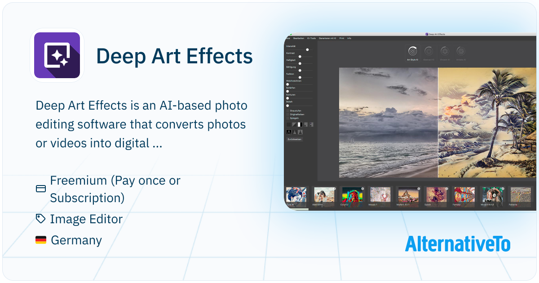Image resolution: width=539 pixels, height=283 pixels.
Task: Click the before/after comparison divider line
Action: point(438,123)
